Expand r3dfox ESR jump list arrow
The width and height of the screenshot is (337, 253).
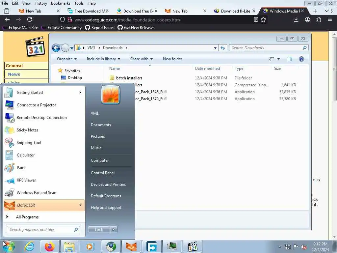pyautogui.click(x=80, y=205)
